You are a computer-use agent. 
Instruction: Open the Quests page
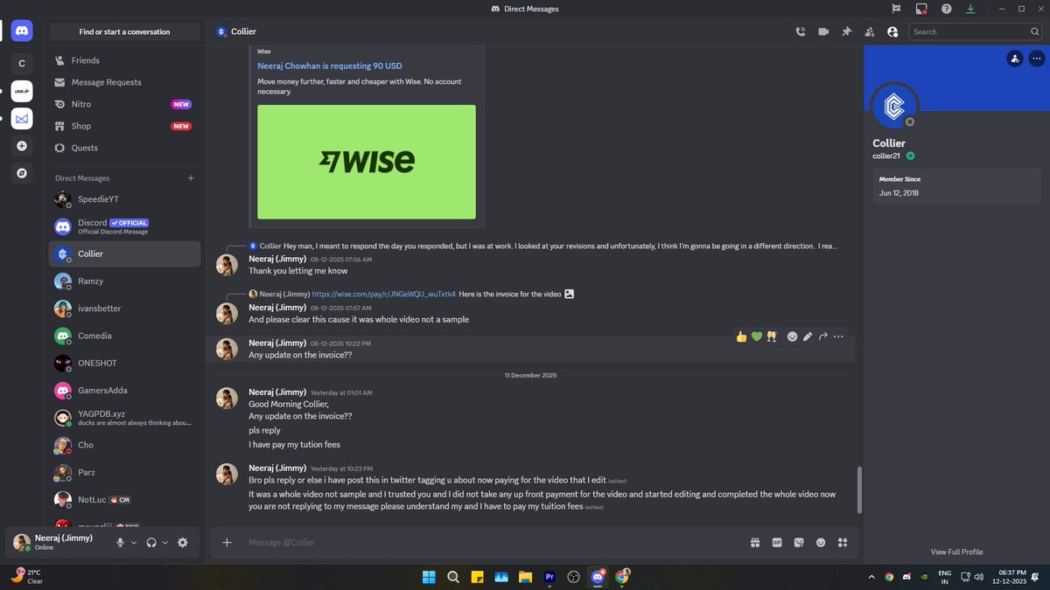pos(124,148)
